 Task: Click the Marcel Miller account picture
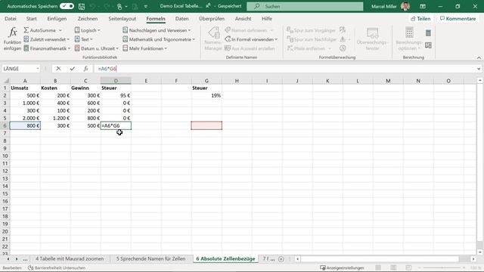pyautogui.click(x=405, y=6)
